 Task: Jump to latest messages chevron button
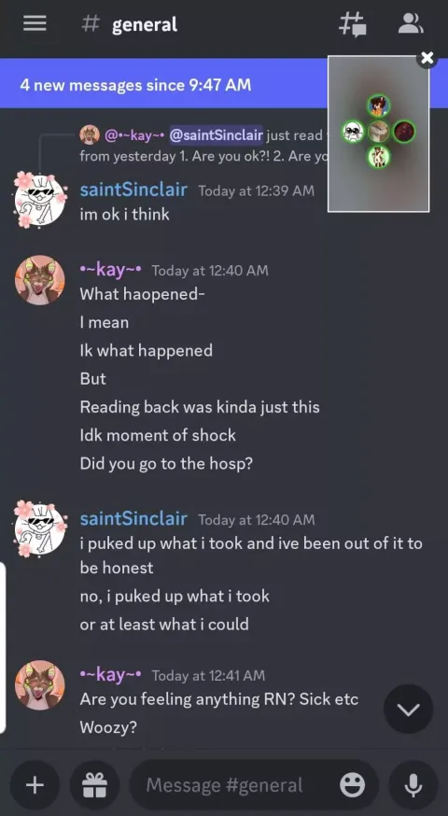(x=409, y=709)
